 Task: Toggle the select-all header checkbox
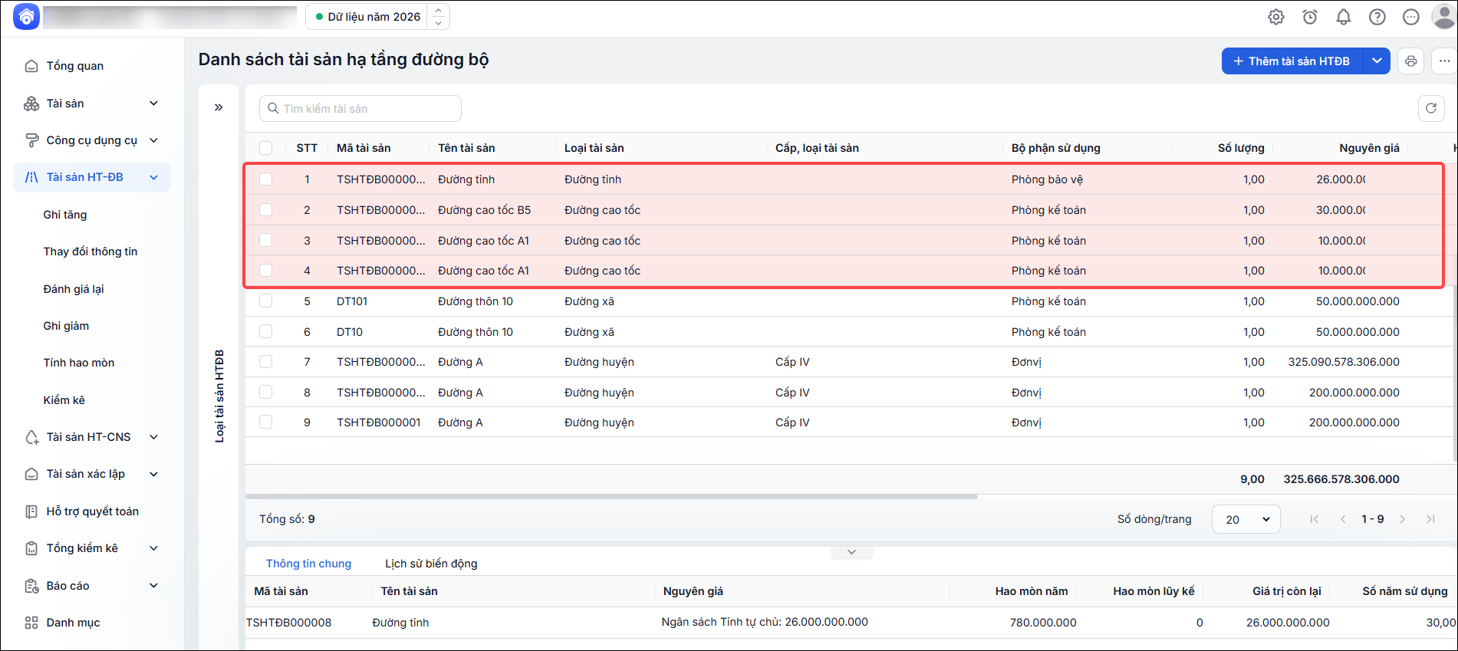pyautogui.click(x=265, y=148)
